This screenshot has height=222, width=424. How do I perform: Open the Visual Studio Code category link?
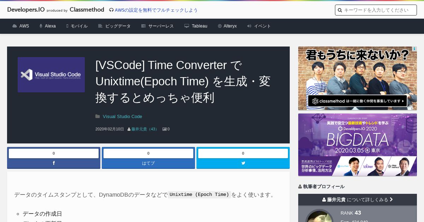pyautogui.click(x=122, y=117)
